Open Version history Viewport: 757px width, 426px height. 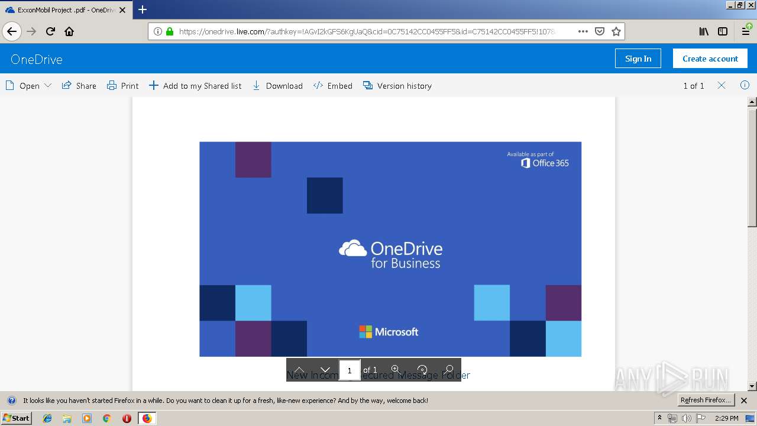pyautogui.click(x=397, y=86)
